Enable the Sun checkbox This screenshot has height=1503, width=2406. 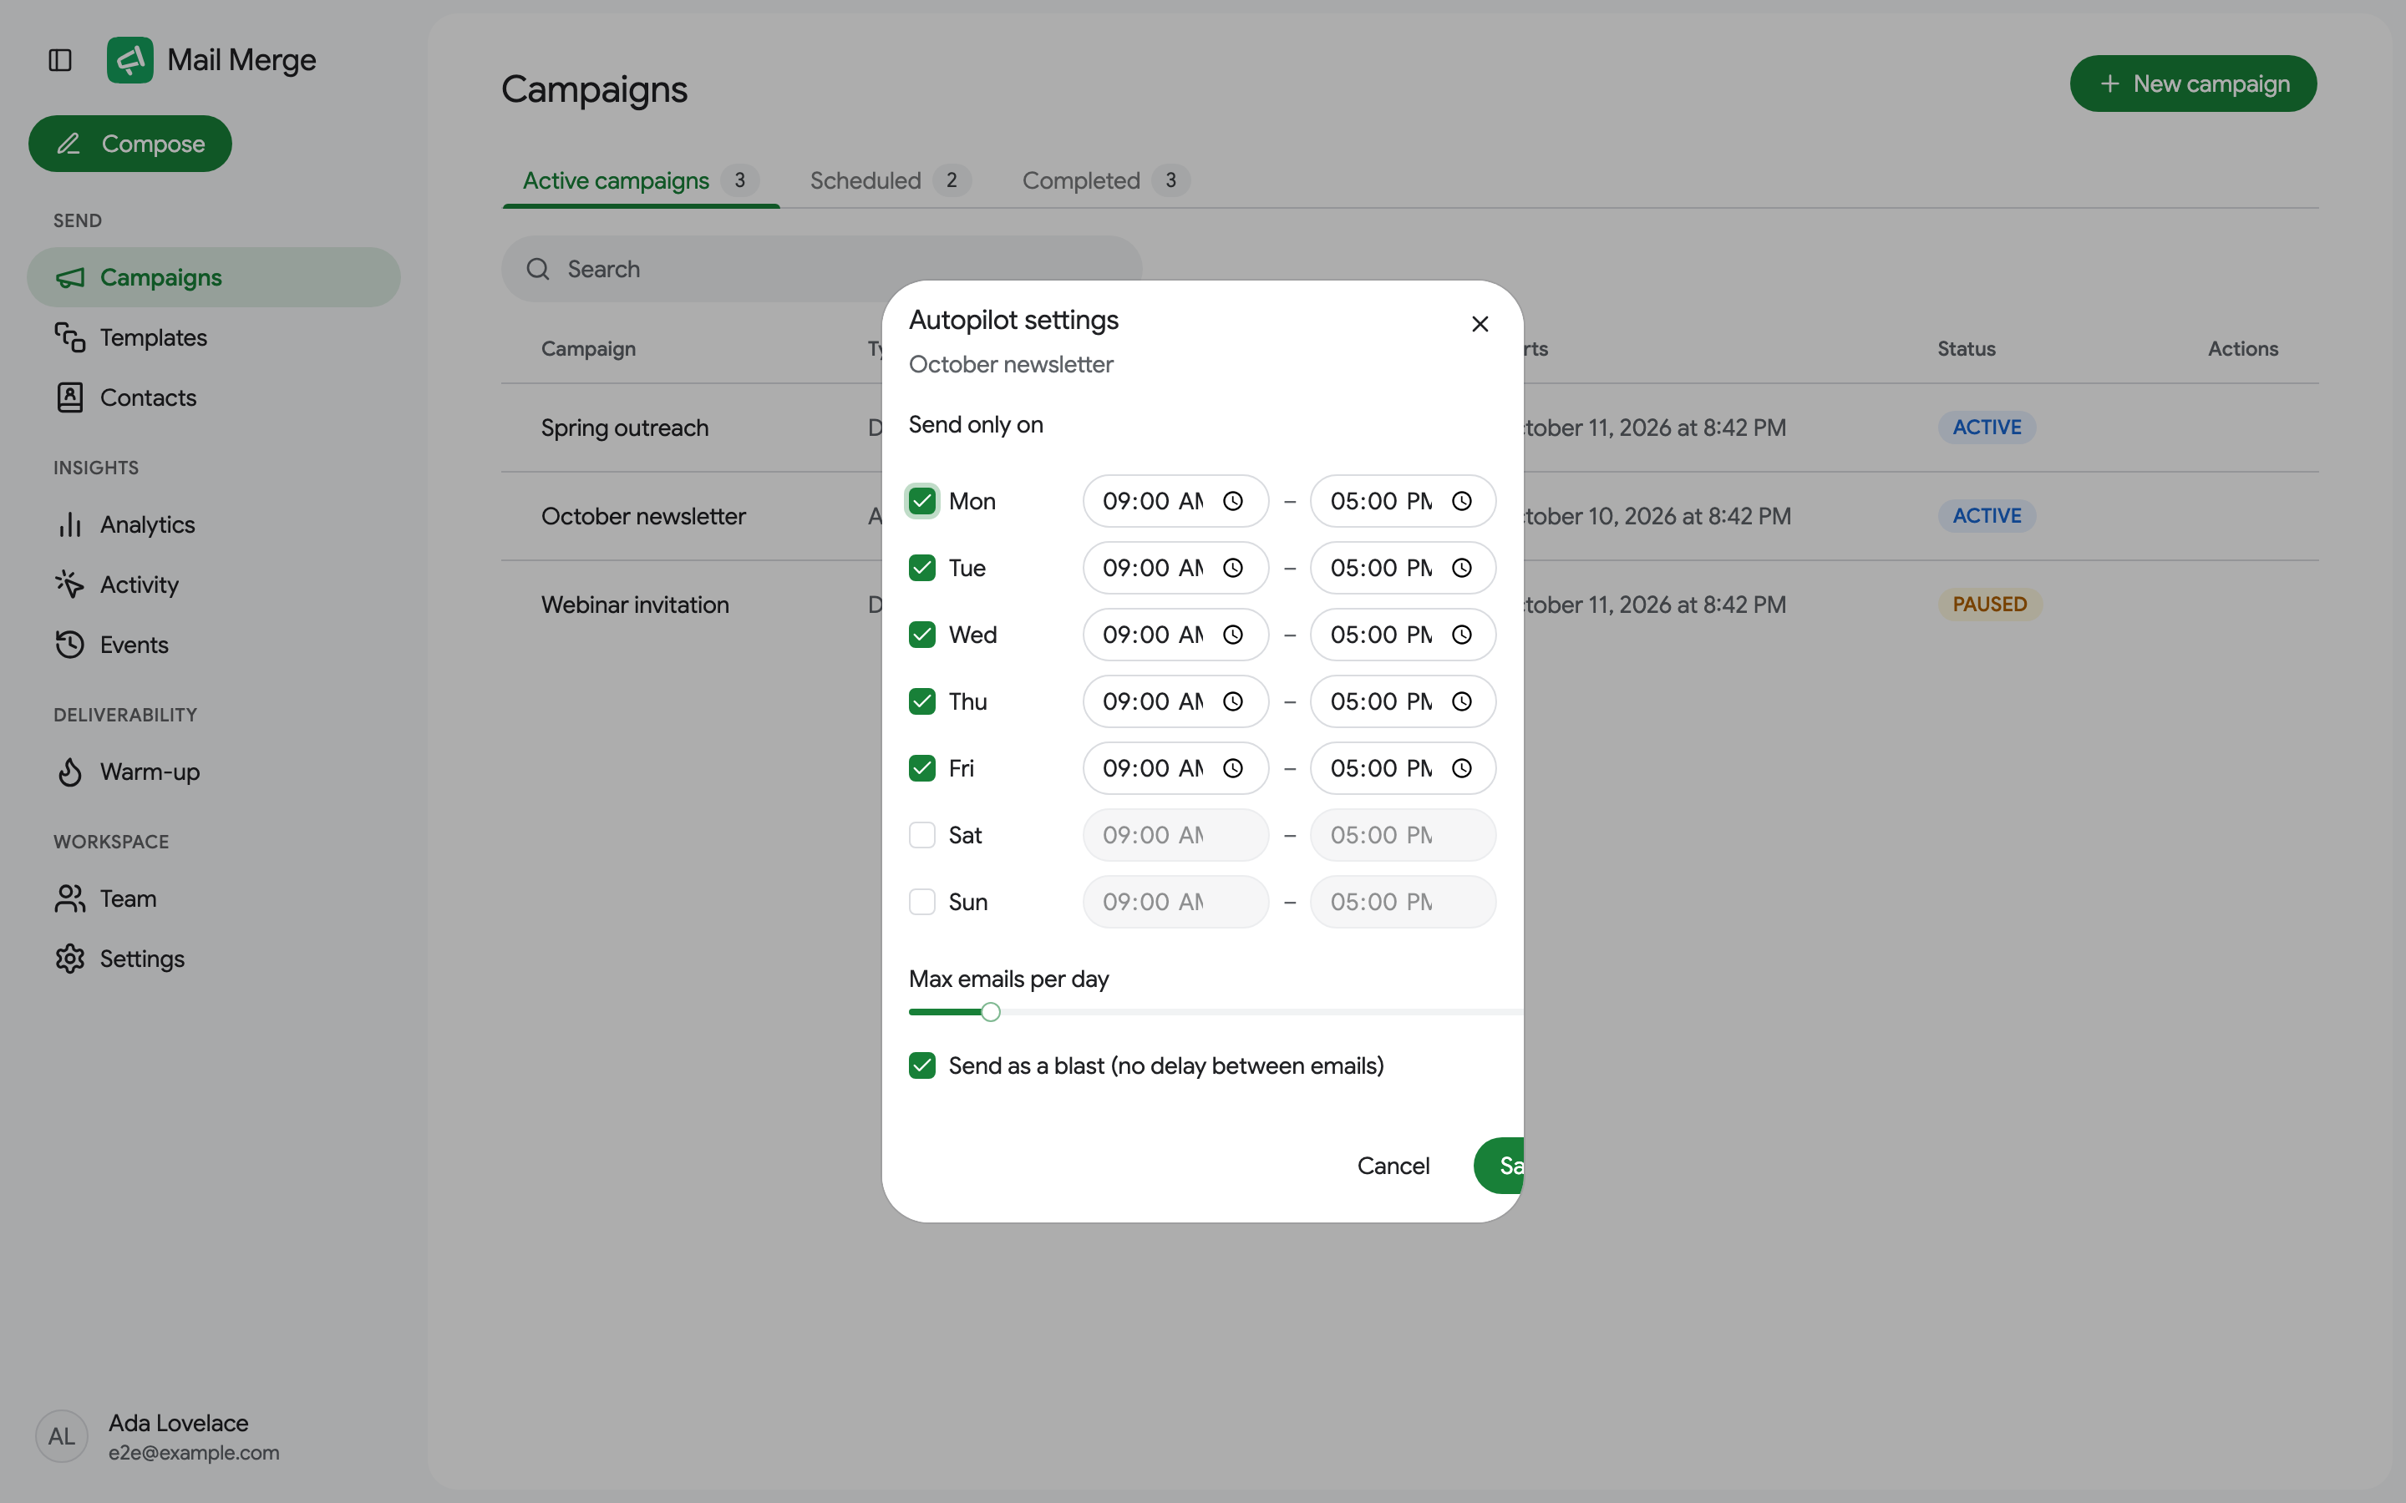tap(921, 902)
